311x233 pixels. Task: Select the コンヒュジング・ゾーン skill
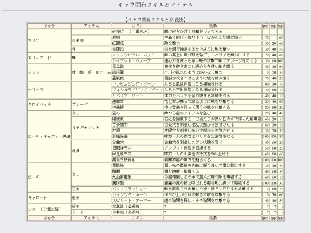[x=138, y=84]
